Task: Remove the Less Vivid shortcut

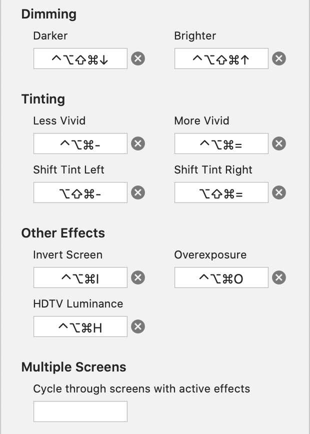Action: tap(138, 144)
